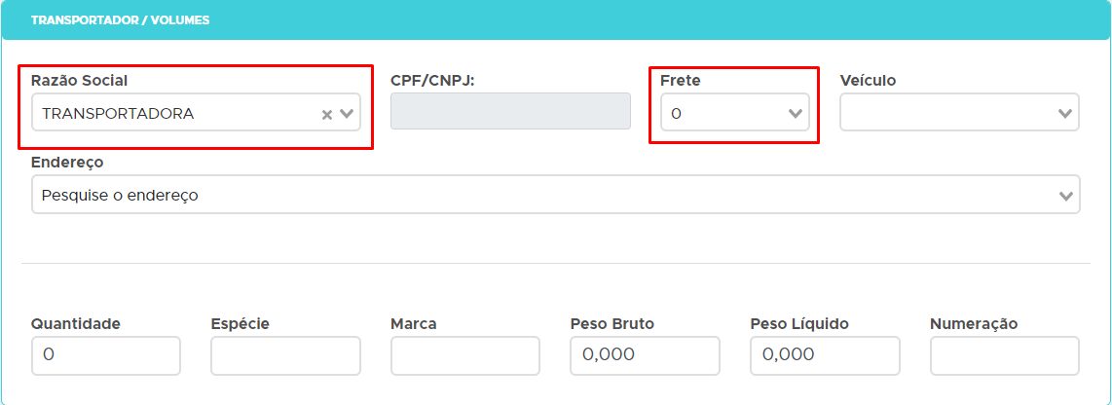Viewport: 1112px width, 405px height.
Task: Click into the Espécie text box
Action: pyautogui.click(x=285, y=355)
